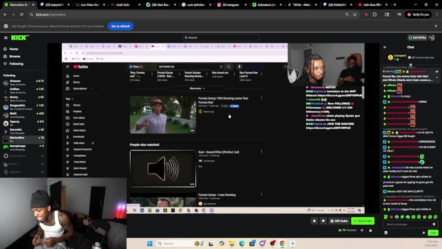
Task: Switch to the babyrich browser tab
Action: (55, 5)
